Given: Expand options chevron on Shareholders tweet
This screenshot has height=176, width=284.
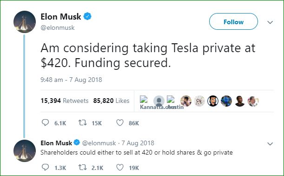Looking at the screenshot, I should pyautogui.click(x=270, y=144).
